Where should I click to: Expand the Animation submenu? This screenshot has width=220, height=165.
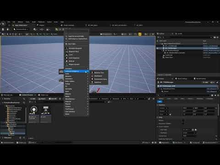[x=77, y=69]
